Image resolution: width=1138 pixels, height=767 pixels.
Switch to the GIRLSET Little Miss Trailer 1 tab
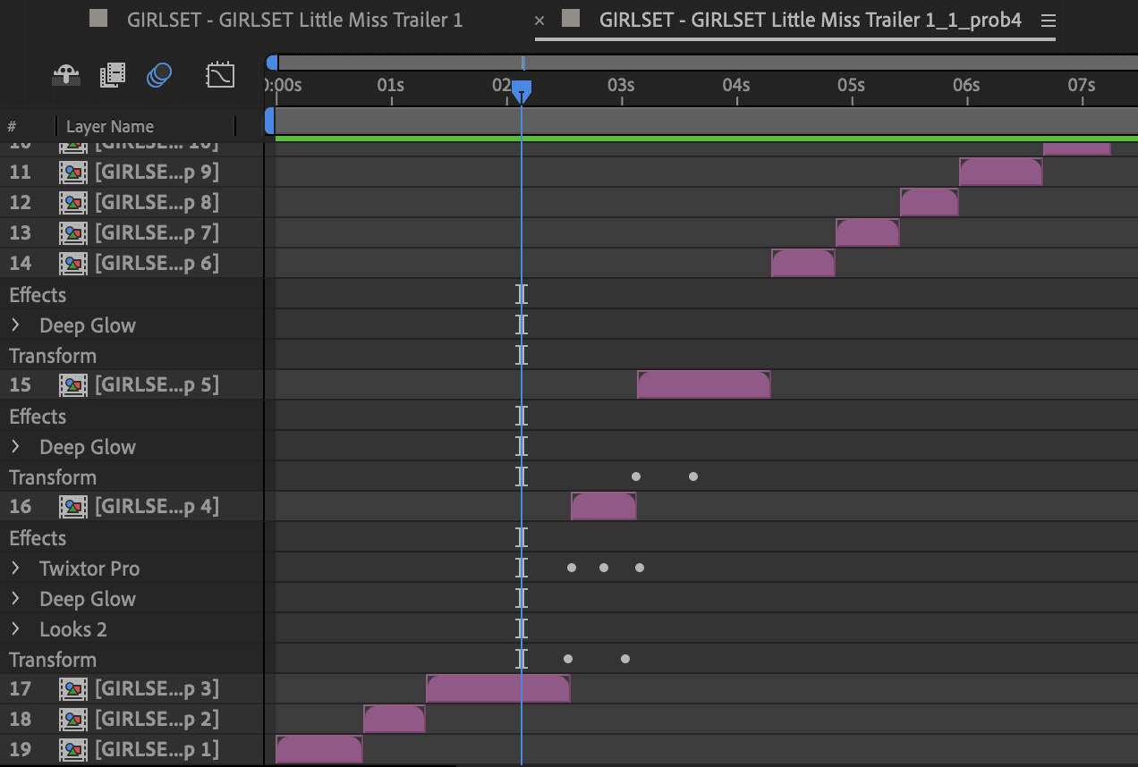(295, 19)
